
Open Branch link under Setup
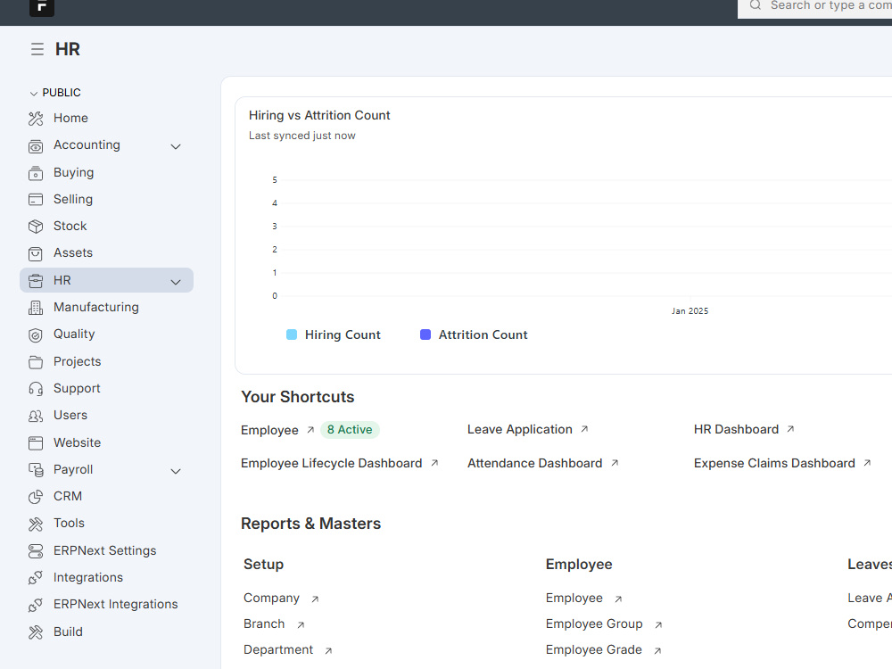coord(264,624)
